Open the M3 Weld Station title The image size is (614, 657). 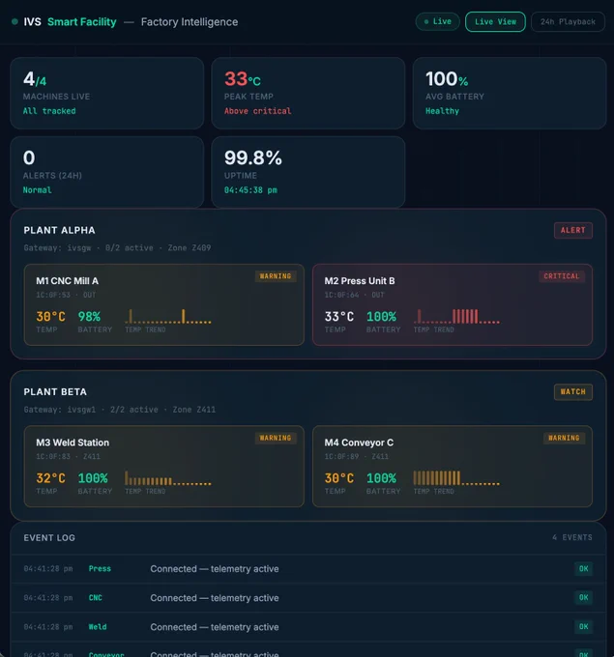click(73, 443)
